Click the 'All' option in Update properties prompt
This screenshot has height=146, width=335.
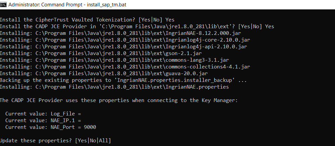click(x=103, y=140)
